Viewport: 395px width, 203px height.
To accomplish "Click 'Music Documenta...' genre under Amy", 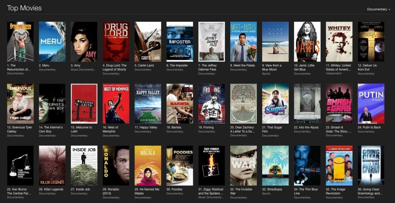I will [83, 70].
